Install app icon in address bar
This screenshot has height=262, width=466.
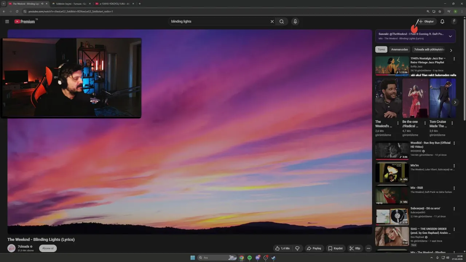pos(434,11)
